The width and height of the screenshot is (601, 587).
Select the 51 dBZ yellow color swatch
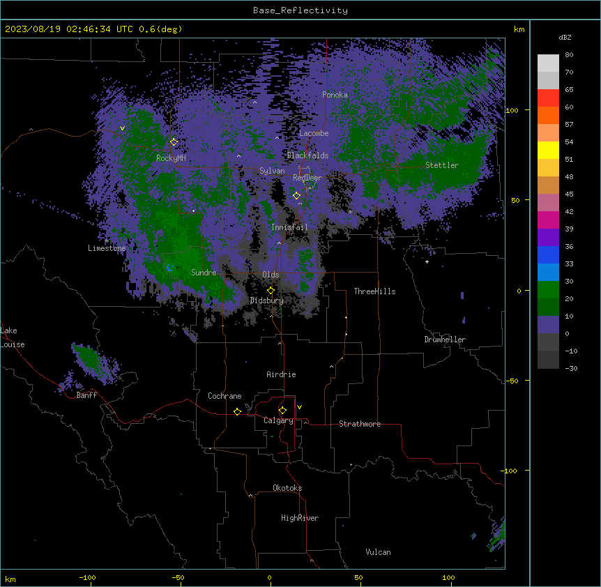pyautogui.click(x=548, y=150)
